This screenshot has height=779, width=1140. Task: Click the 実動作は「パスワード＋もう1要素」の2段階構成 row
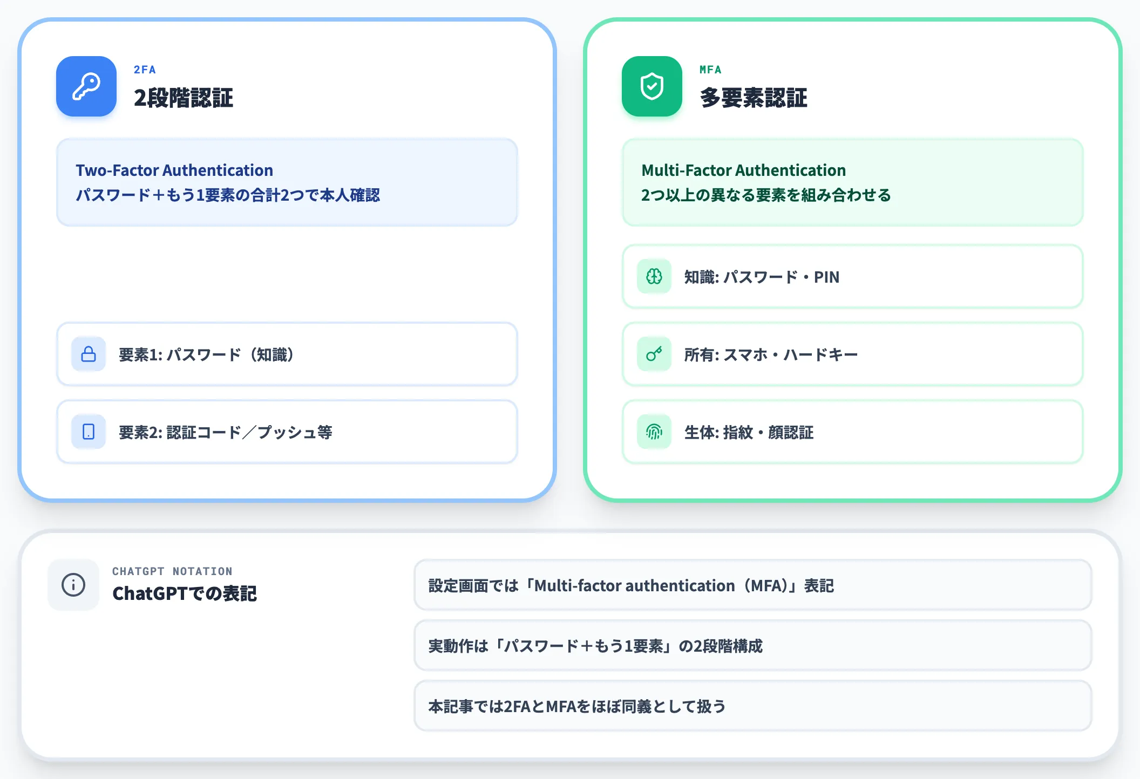pos(753,646)
